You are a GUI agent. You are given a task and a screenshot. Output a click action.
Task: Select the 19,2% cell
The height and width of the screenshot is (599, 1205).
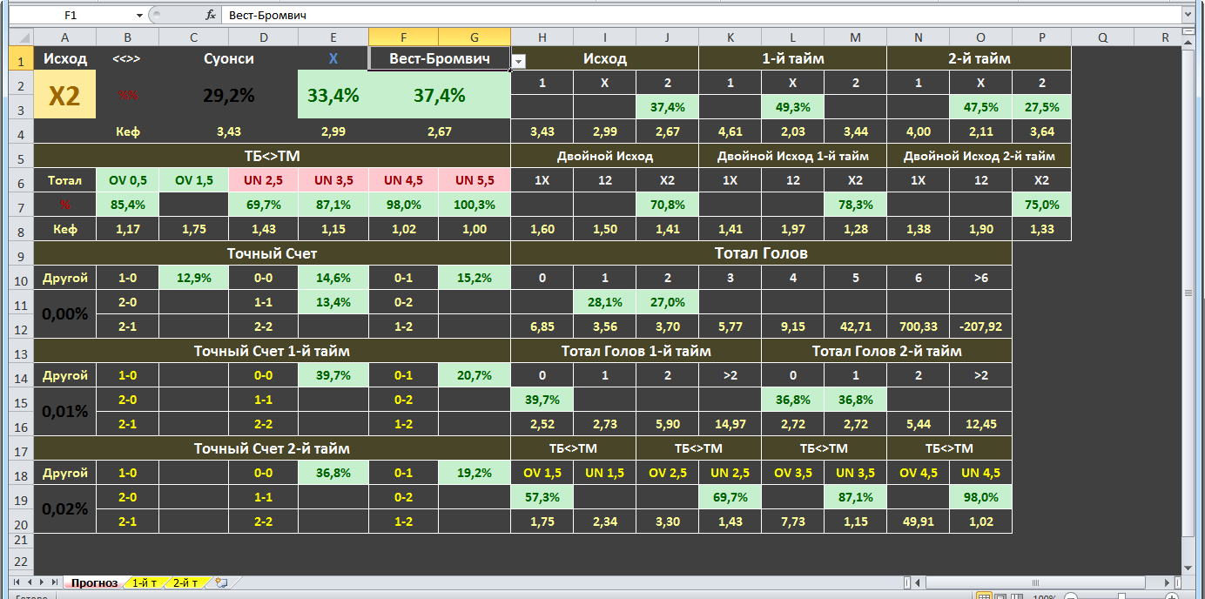(x=475, y=473)
